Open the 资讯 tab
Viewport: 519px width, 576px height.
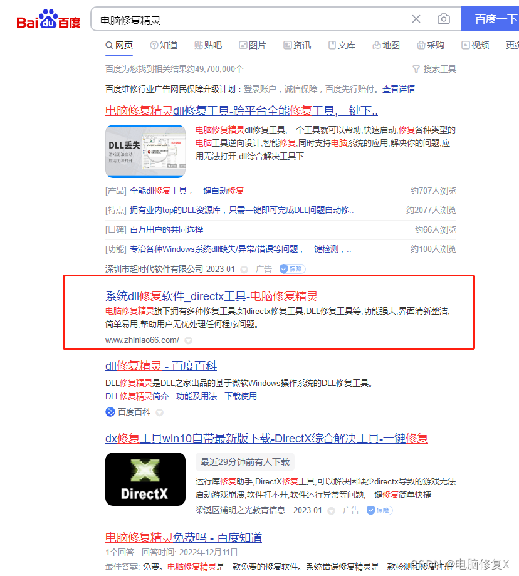(x=297, y=45)
